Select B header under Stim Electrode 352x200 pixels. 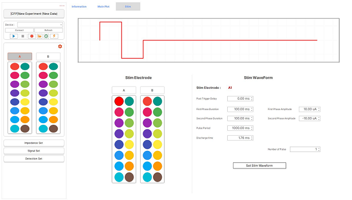pyautogui.click(x=152, y=90)
